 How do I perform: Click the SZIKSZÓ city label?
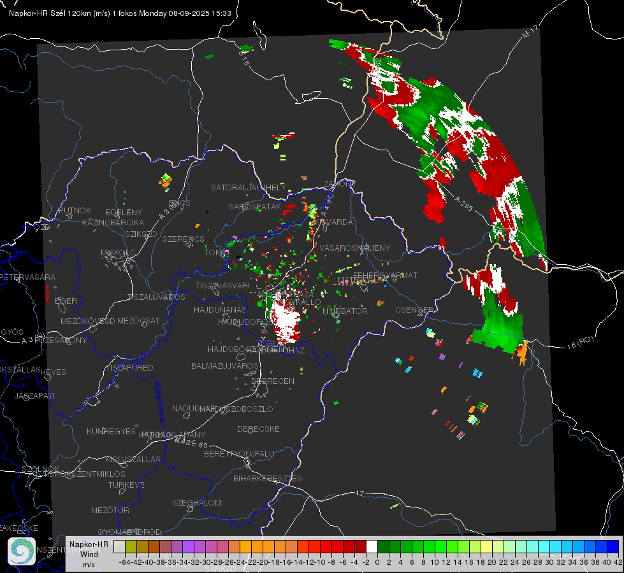(x=141, y=234)
